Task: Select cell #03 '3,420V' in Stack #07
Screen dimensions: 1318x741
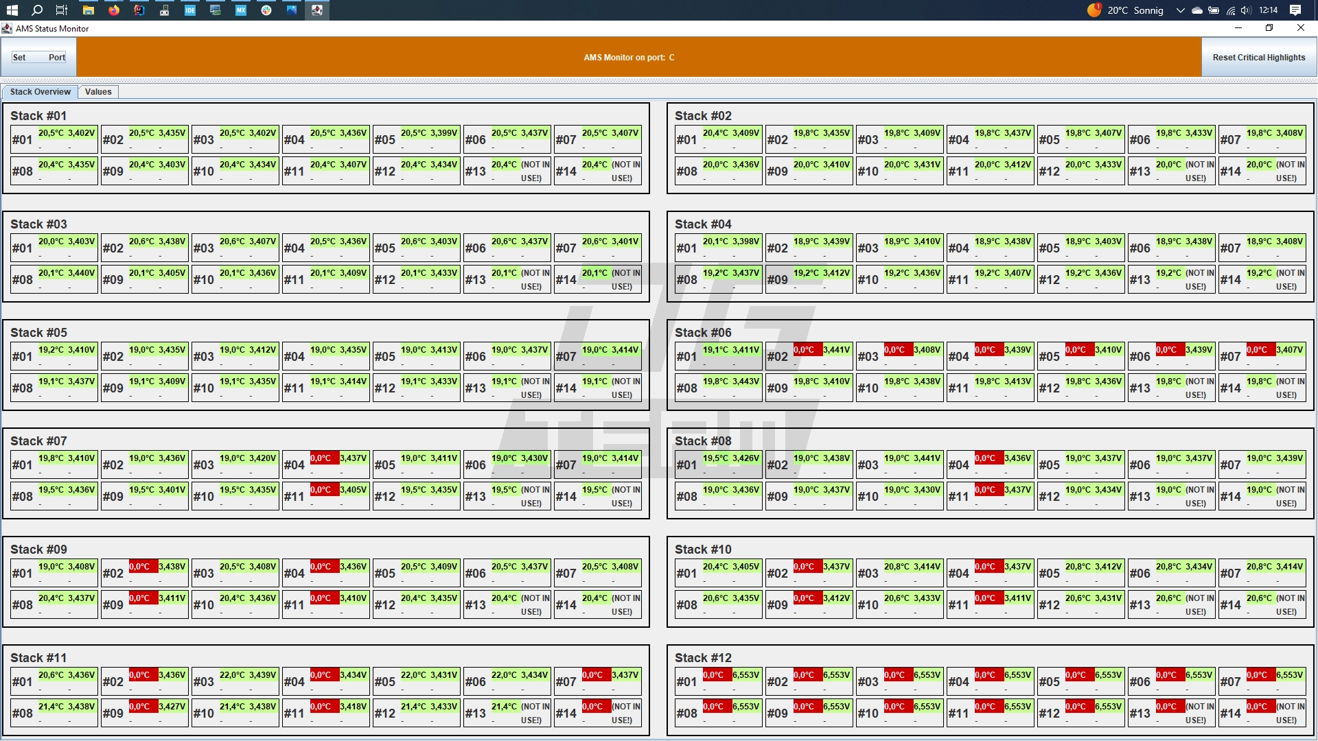Action: tap(235, 464)
